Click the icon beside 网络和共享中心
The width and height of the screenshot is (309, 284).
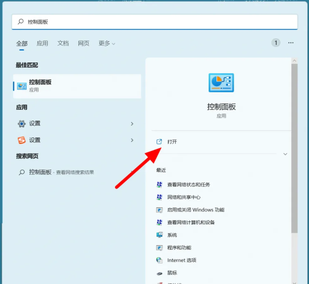159,197
